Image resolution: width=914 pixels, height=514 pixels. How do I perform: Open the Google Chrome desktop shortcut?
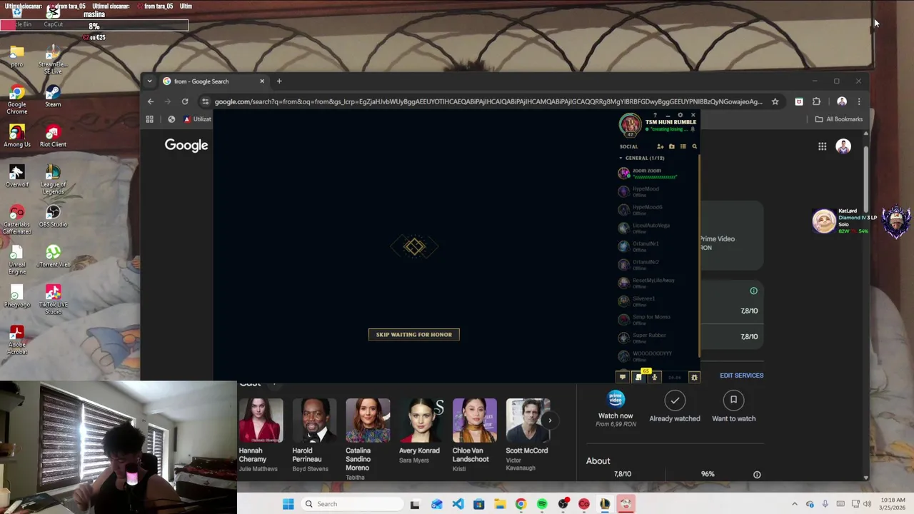coord(16,99)
